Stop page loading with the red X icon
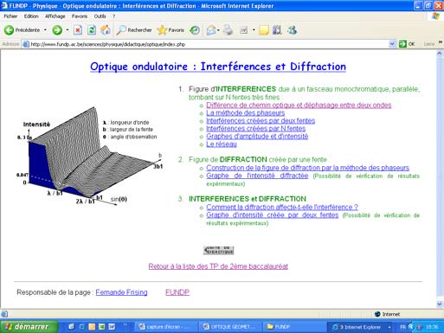This screenshot has height=333, width=444. pyautogui.click(x=78, y=30)
